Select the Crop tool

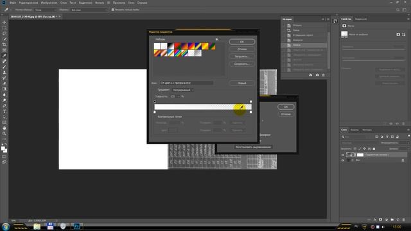click(x=4, y=44)
